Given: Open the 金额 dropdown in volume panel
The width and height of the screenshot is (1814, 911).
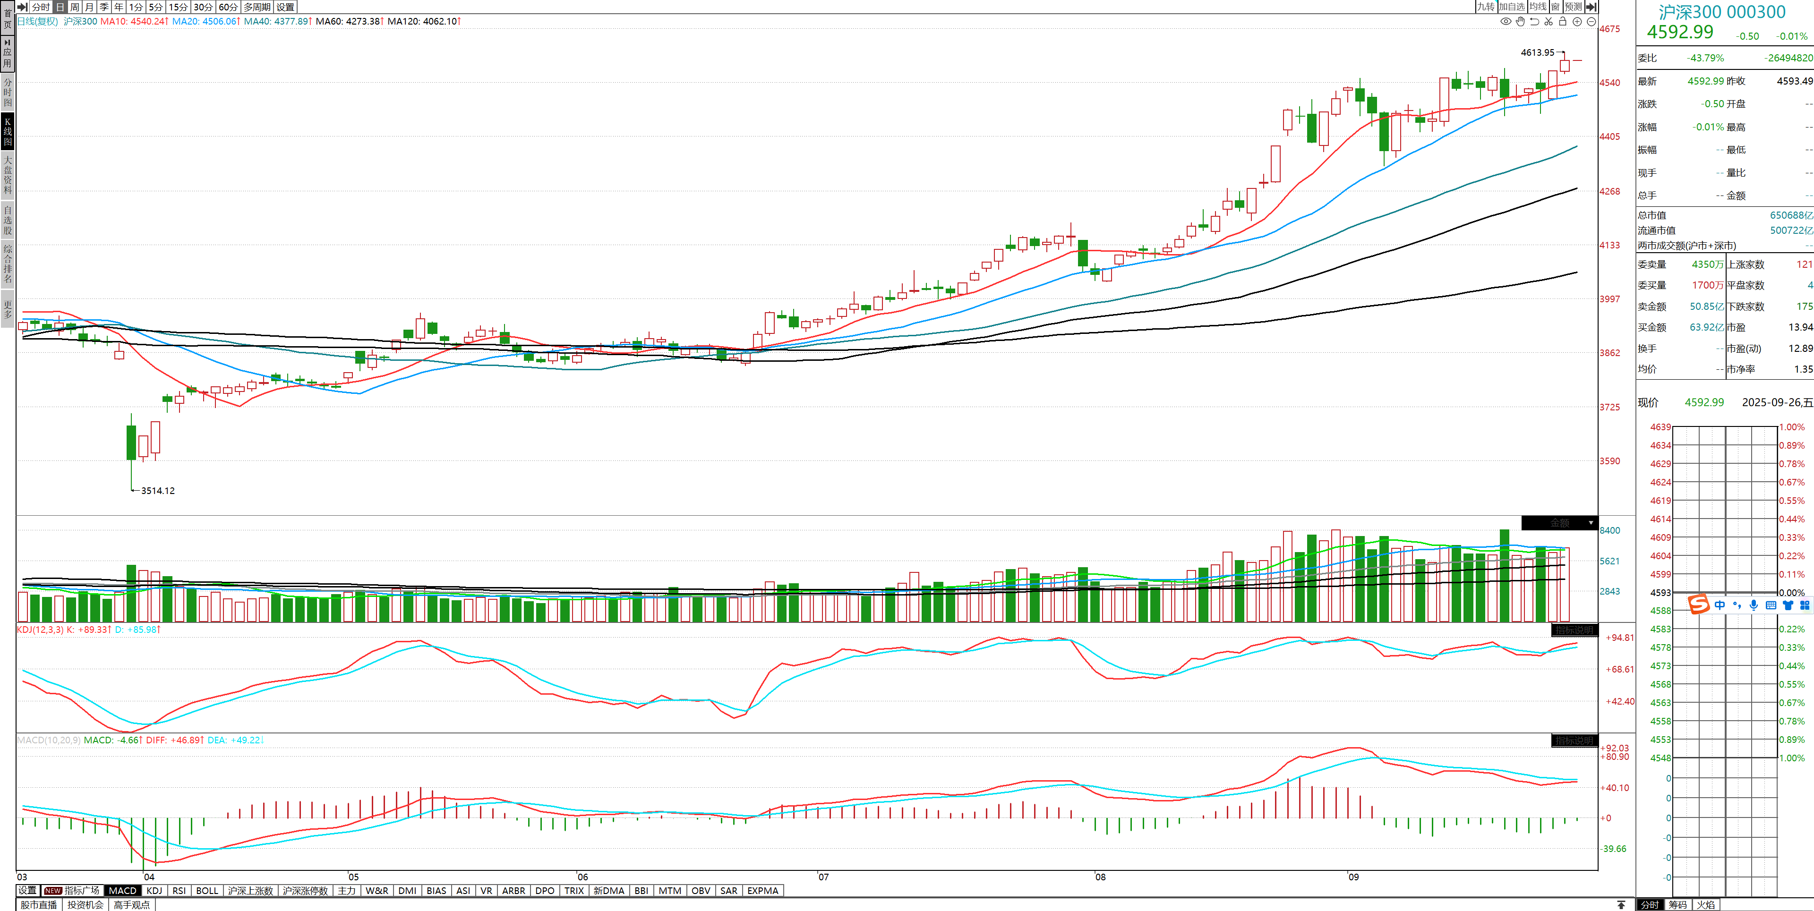Looking at the screenshot, I should [x=1591, y=523].
